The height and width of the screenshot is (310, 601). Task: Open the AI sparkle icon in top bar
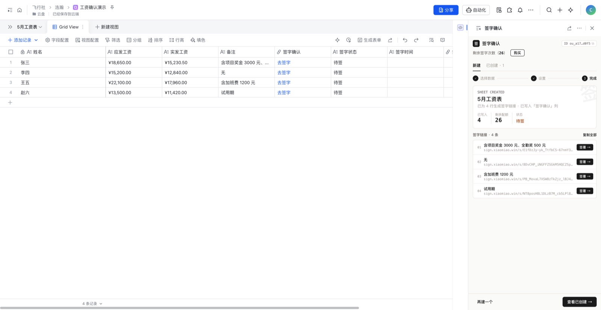click(571, 10)
